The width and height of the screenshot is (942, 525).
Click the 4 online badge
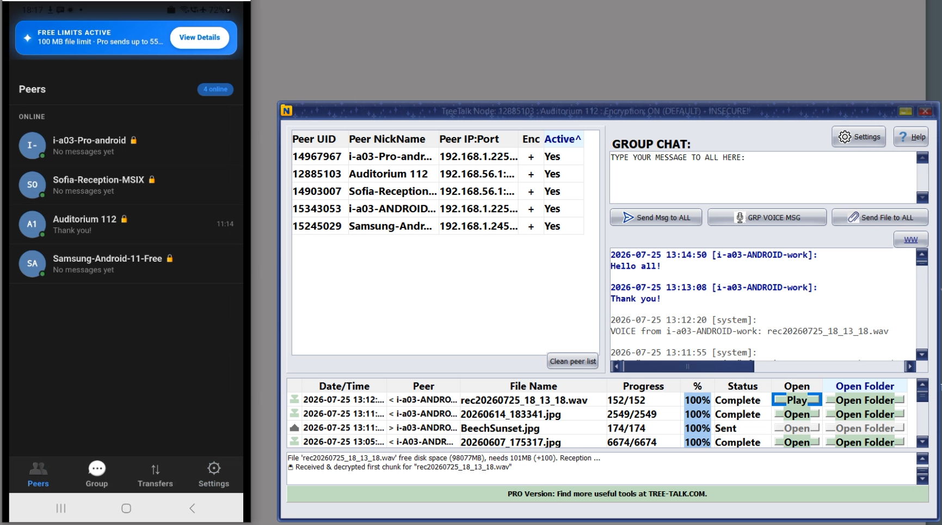[x=215, y=89]
